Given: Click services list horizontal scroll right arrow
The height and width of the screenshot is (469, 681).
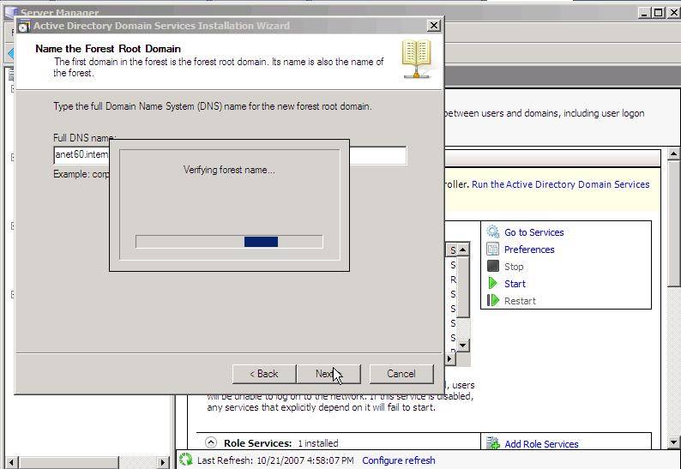Looking at the screenshot, I should pos(449,358).
